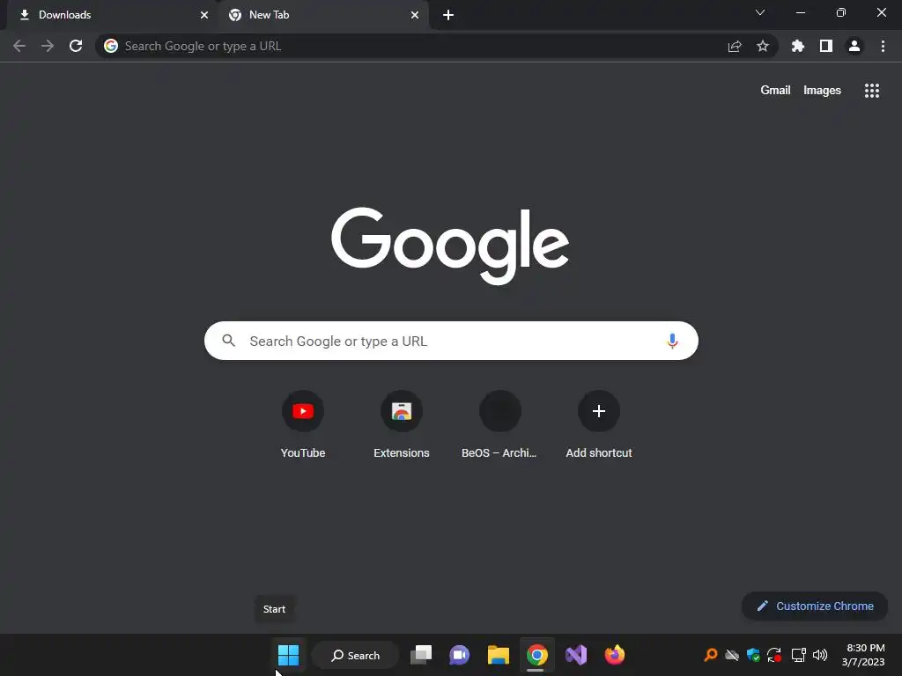902x676 pixels.
Task: Click the Chrome icon on the taskbar
Action: (x=536, y=655)
